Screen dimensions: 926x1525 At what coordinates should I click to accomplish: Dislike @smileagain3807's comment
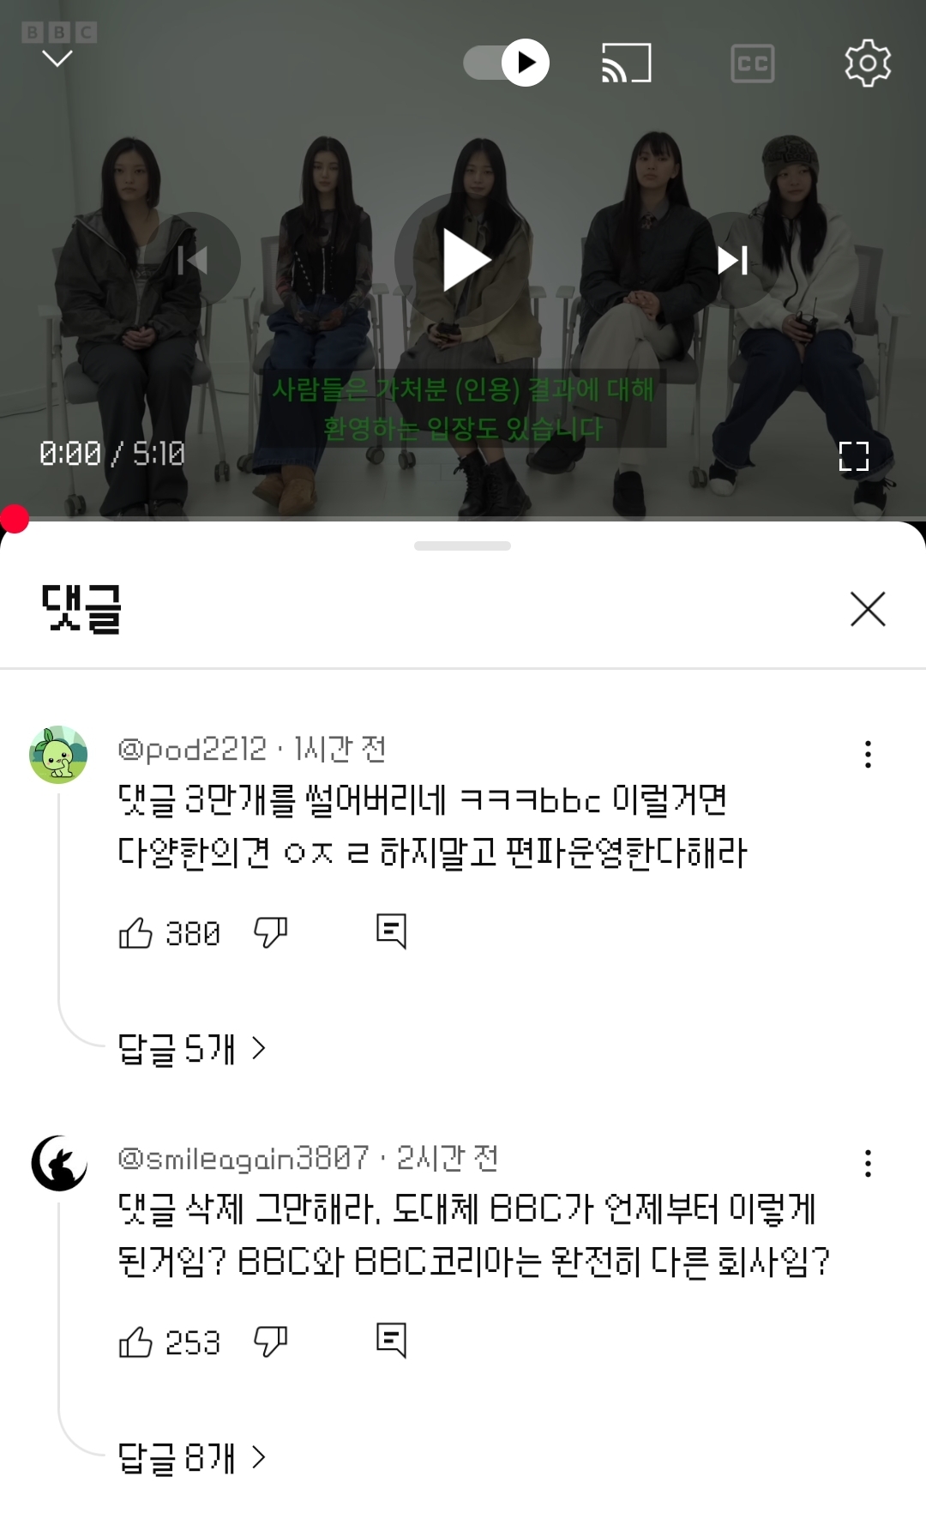coord(270,1341)
